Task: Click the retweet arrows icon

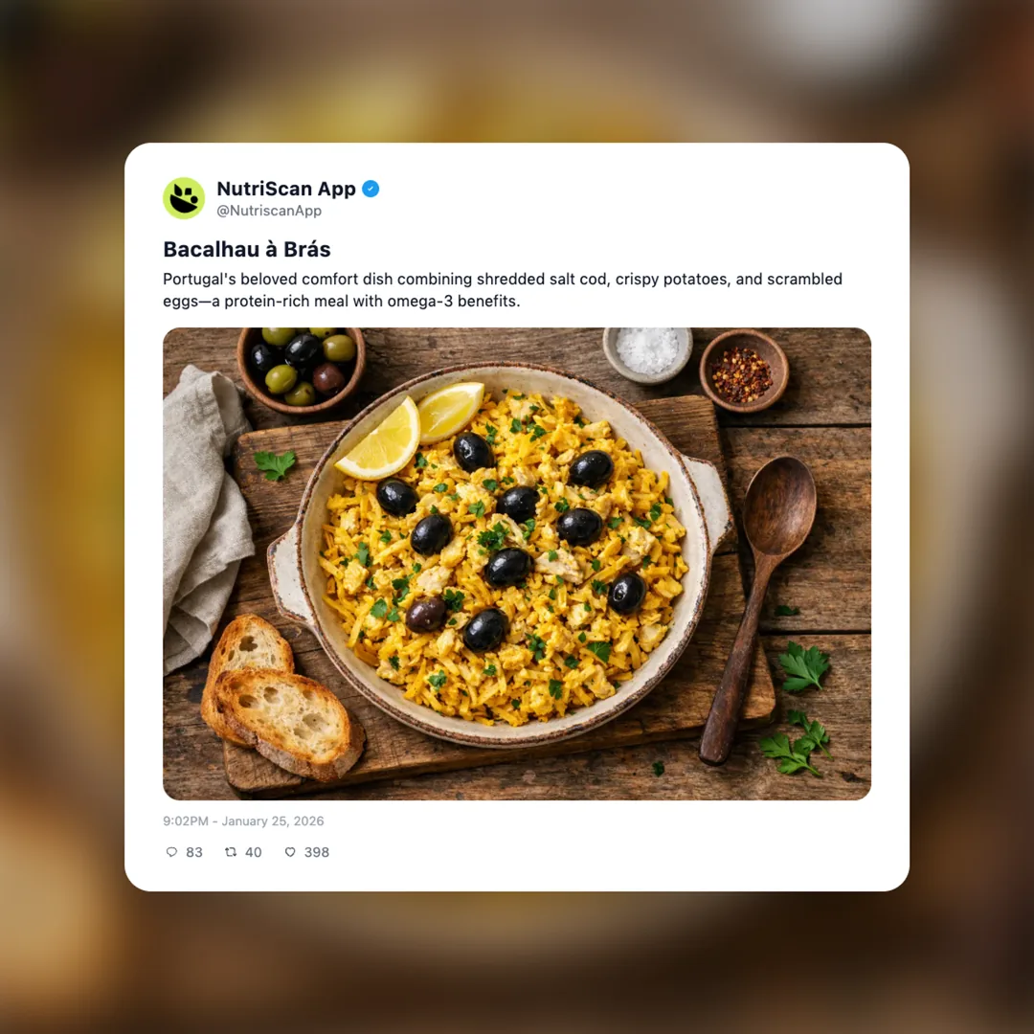Action: (231, 852)
